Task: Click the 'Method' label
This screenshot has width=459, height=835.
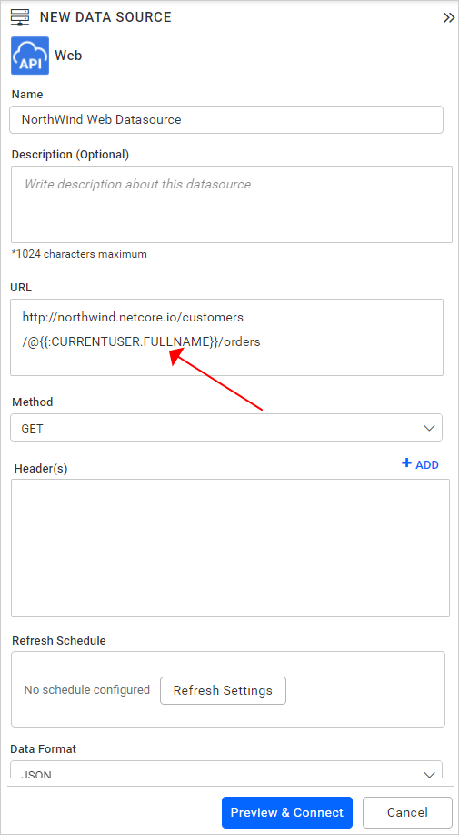Action: (x=33, y=402)
